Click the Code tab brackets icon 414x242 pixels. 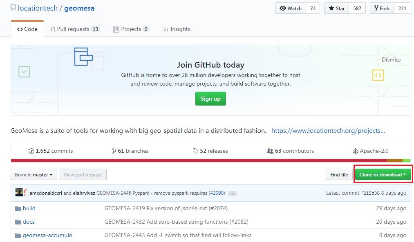20,29
